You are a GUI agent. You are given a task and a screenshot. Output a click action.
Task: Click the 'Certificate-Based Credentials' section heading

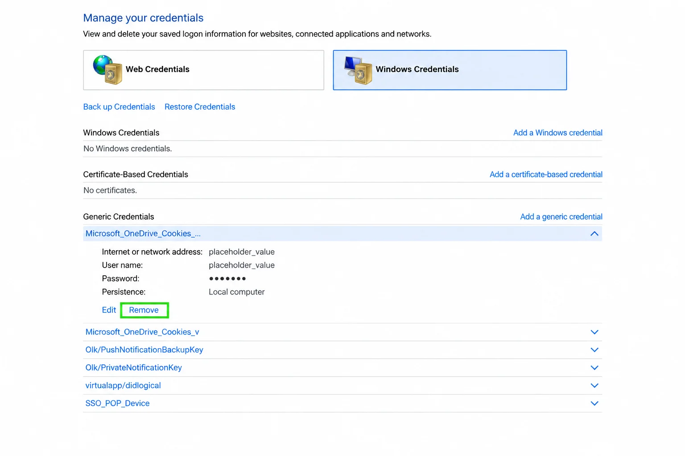tap(136, 175)
